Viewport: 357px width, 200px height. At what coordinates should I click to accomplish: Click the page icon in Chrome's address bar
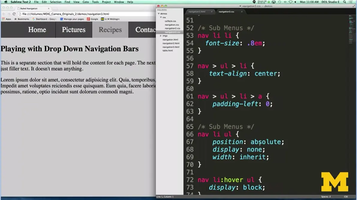19,14
